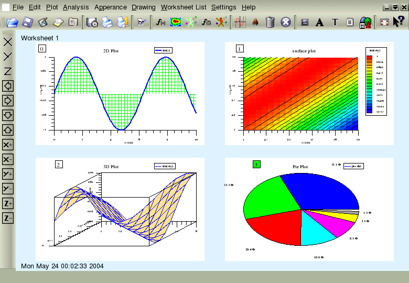Click the "3D Plot" title text

point(111,167)
